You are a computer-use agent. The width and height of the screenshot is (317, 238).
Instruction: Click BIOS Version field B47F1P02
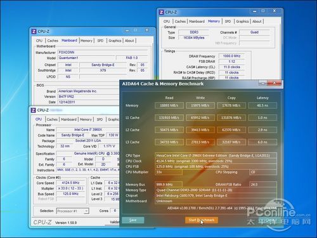click(89, 96)
